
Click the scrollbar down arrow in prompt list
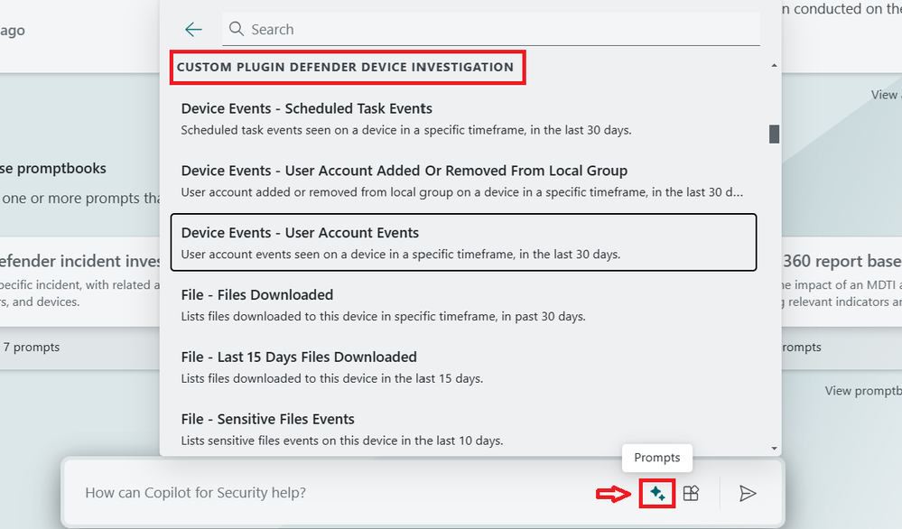775,449
